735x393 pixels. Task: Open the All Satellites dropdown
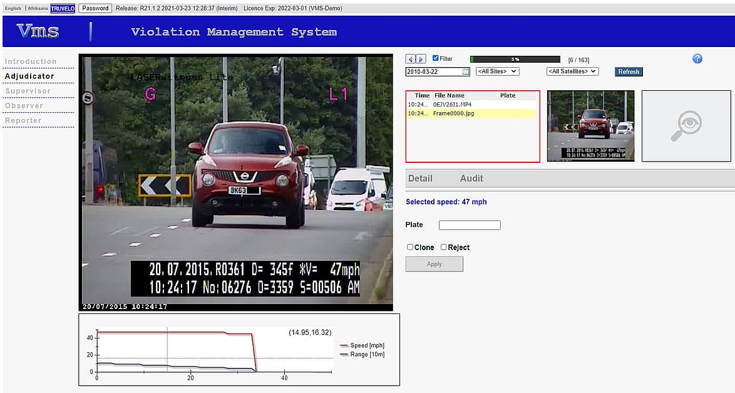[572, 71]
